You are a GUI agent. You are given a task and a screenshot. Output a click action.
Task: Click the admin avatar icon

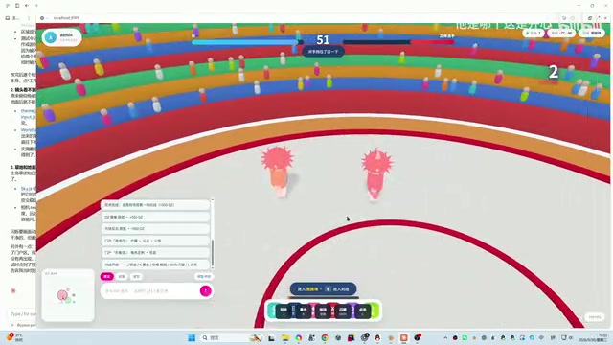click(51, 37)
